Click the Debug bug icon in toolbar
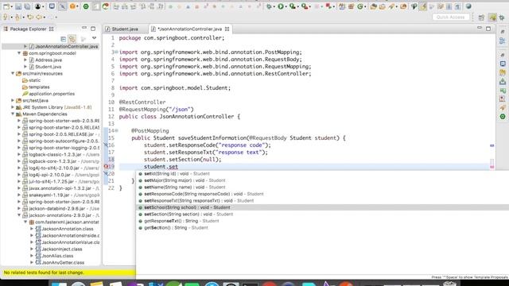509x286 pixels. point(269,6)
